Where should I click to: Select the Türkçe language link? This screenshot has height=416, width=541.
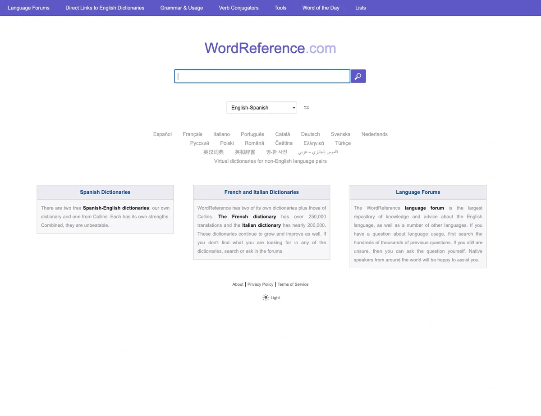click(343, 143)
